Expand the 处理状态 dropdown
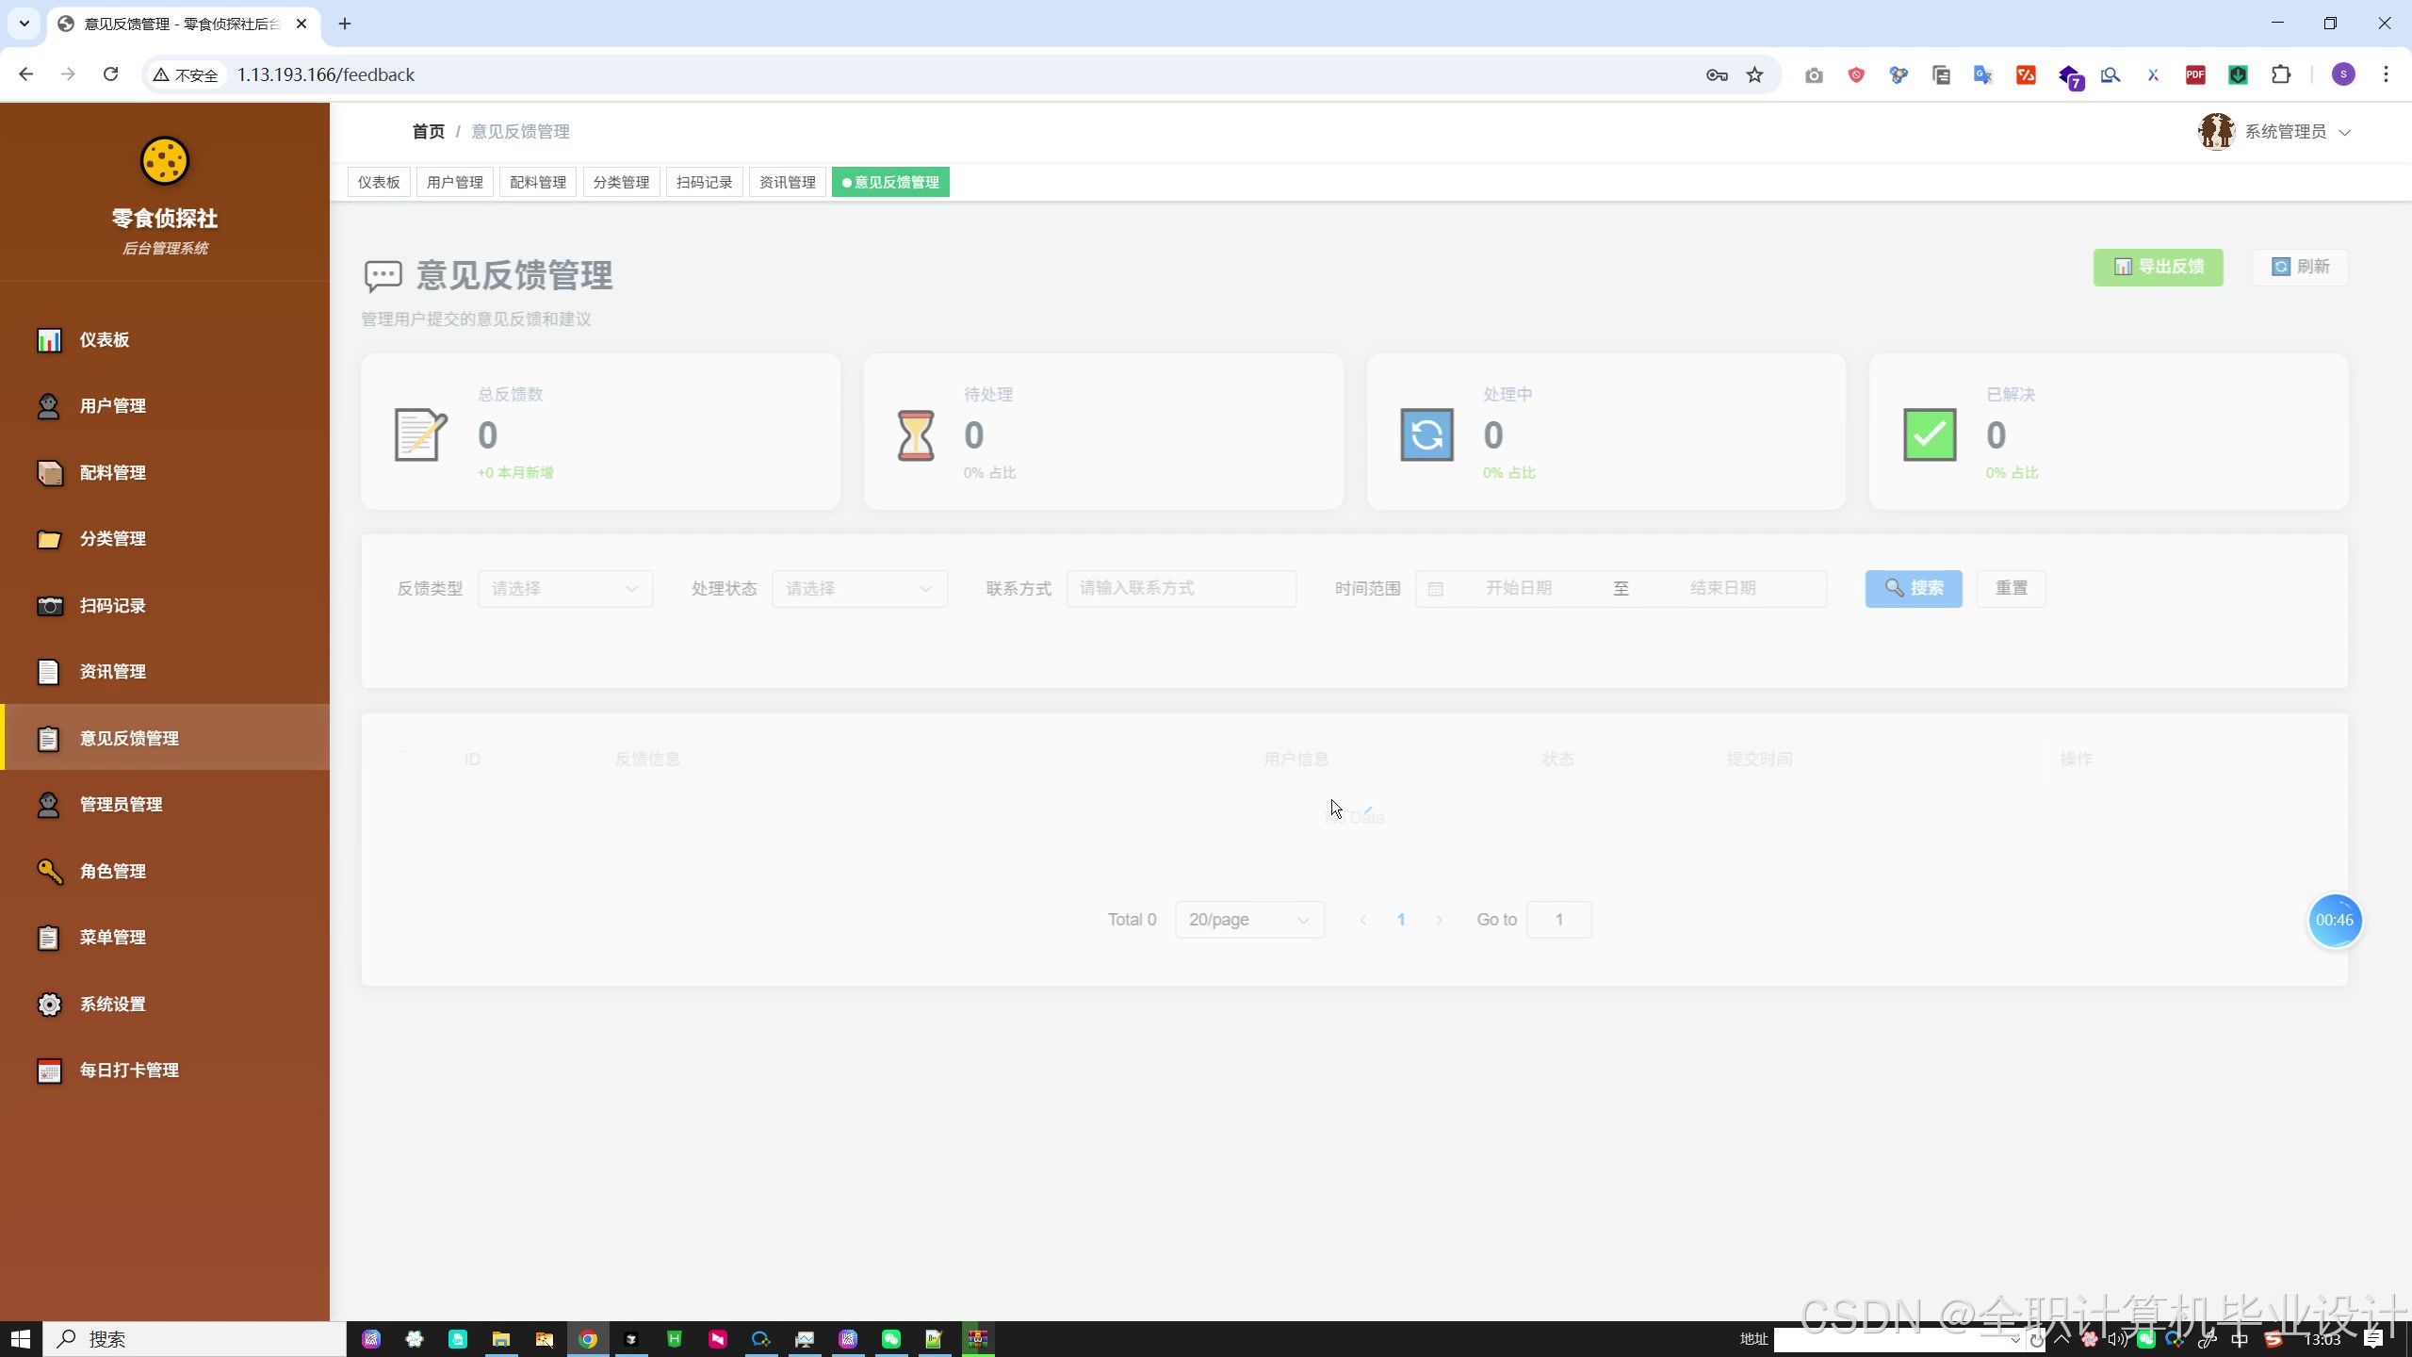Viewport: 2412px width, 1357px height. click(x=858, y=589)
